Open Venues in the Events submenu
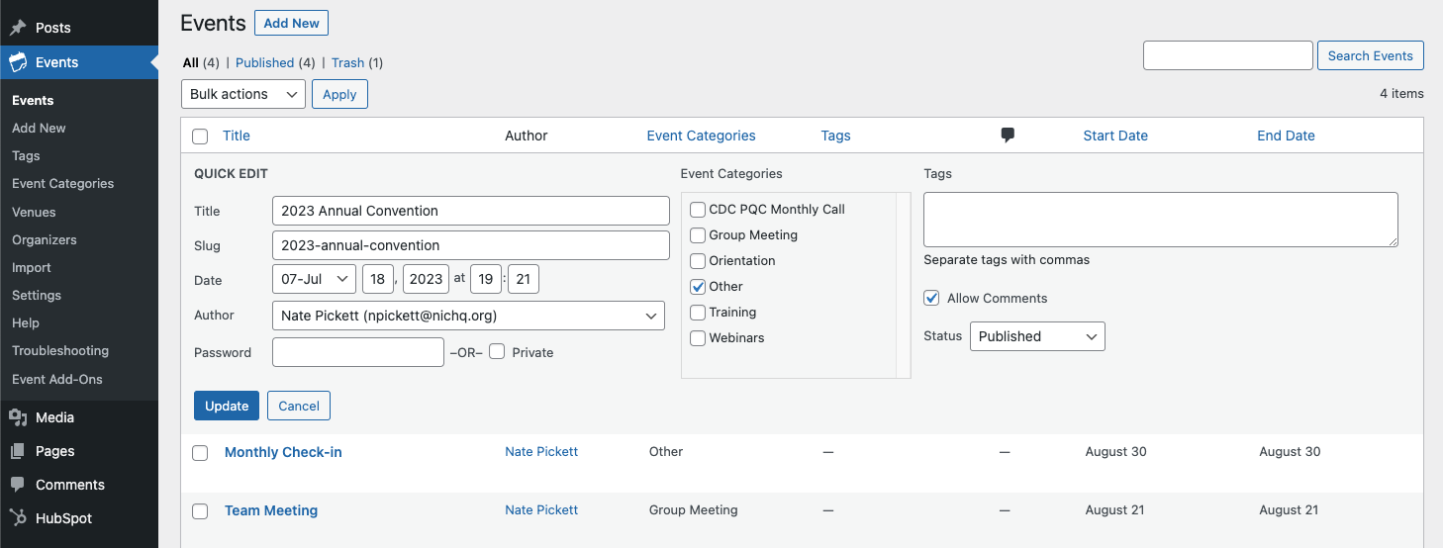 (34, 212)
